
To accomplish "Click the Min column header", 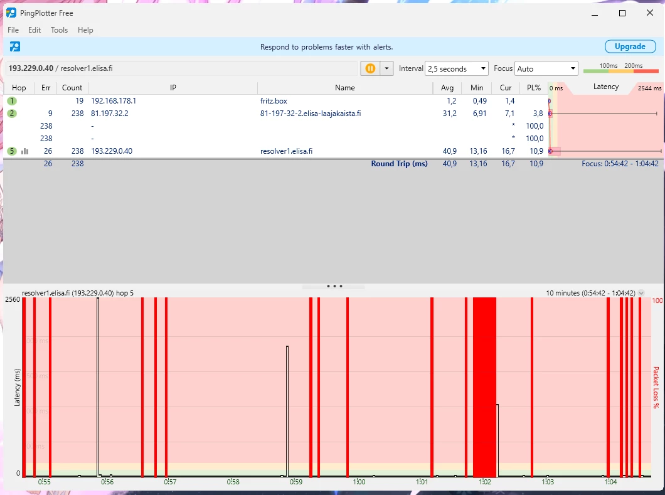I will point(477,88).
